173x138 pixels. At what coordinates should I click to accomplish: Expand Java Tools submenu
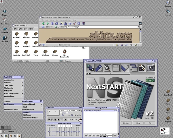point(13,85)
